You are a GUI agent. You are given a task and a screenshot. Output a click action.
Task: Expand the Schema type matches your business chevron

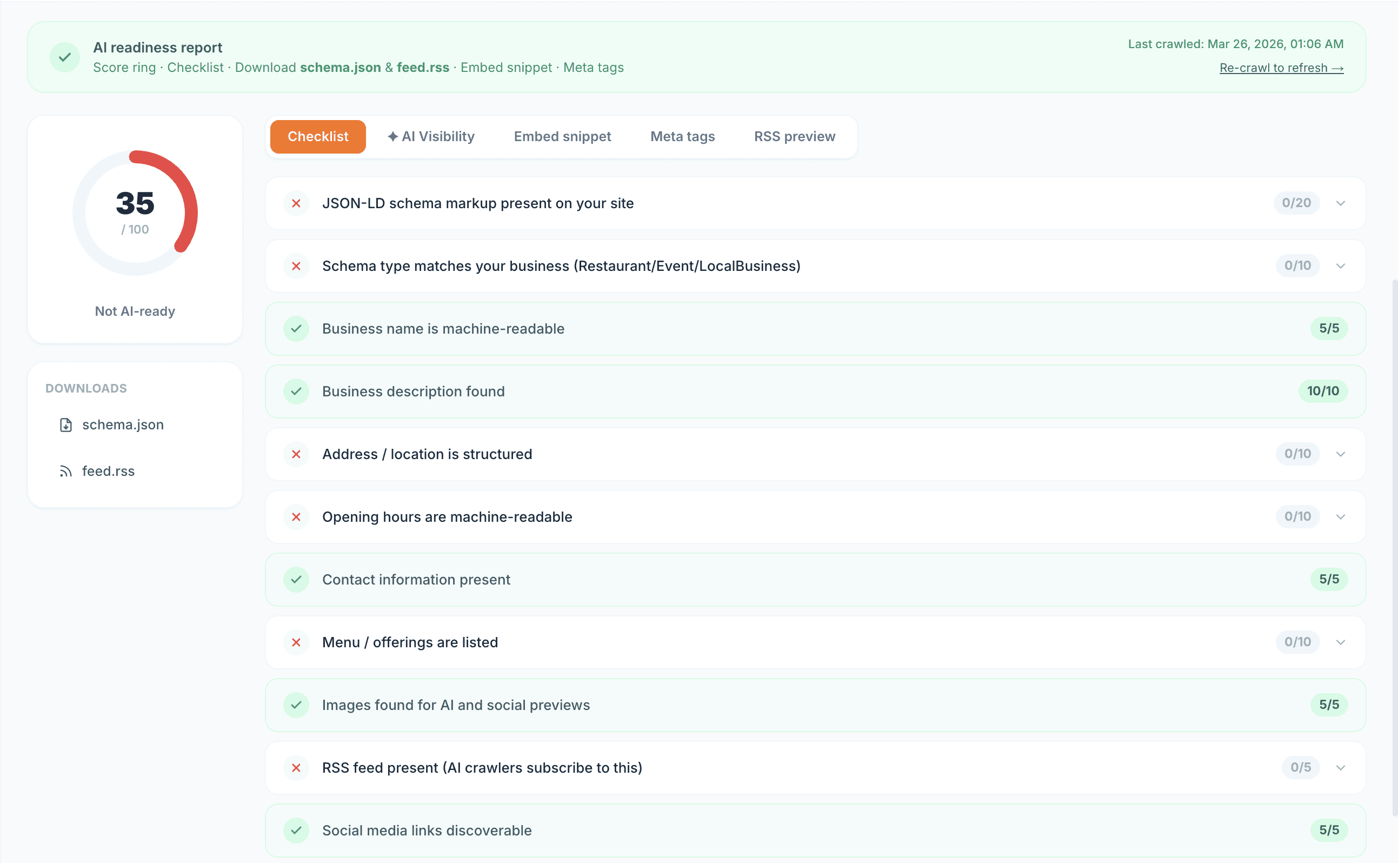[x=1341, y=266]
